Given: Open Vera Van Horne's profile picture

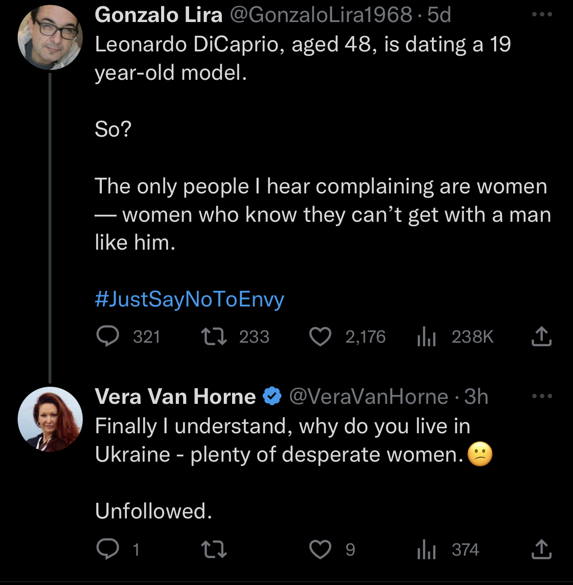Looking at the screenshot, I should (50, 419).
